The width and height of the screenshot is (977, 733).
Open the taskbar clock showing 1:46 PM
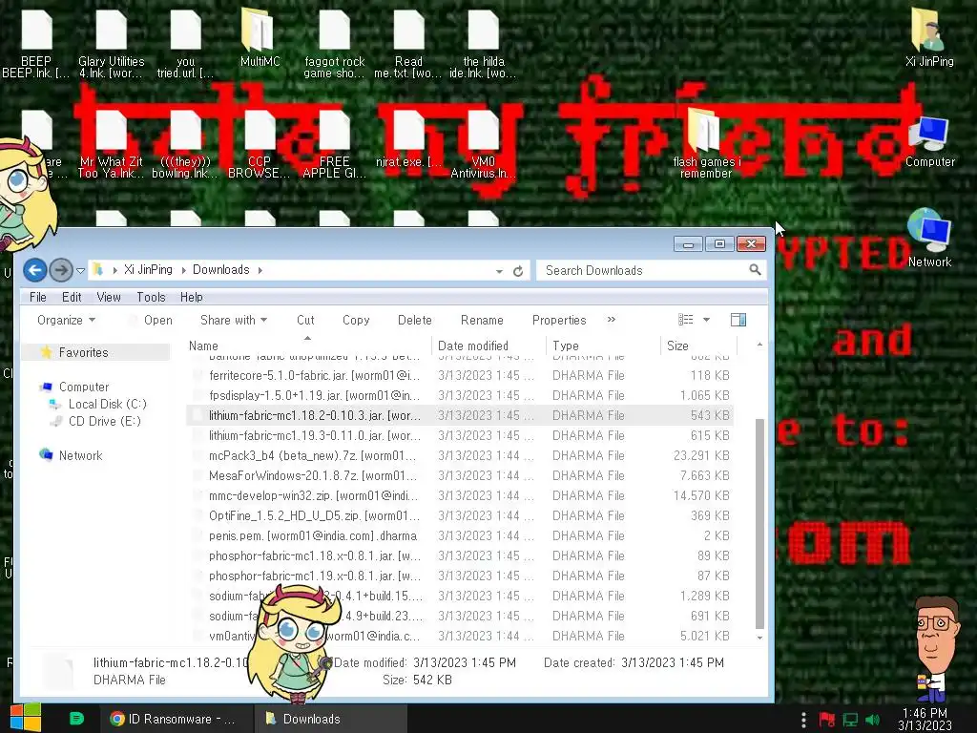pyautogui.click(x=925, y=719)
